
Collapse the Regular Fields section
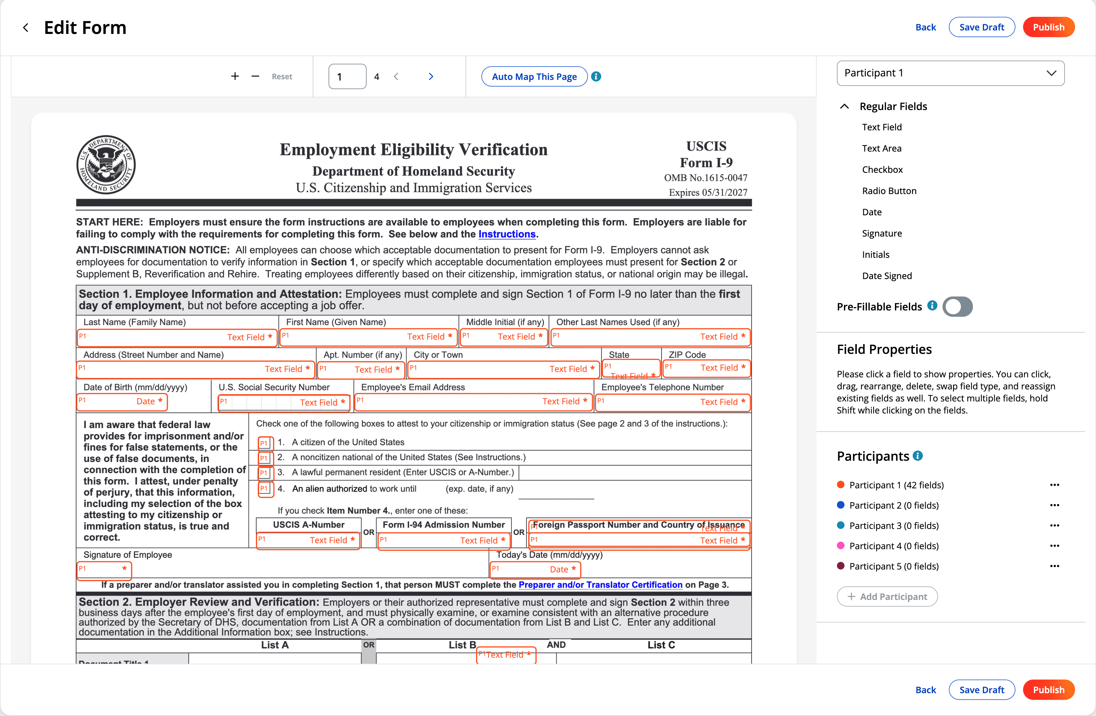coord(844,106)
